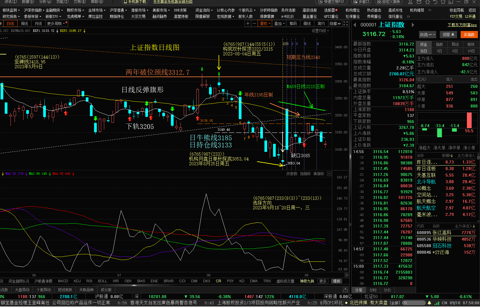Click the export icon below indicator tabs
The height and width of the screenshot is (307, 480).
tap(345, 290)
